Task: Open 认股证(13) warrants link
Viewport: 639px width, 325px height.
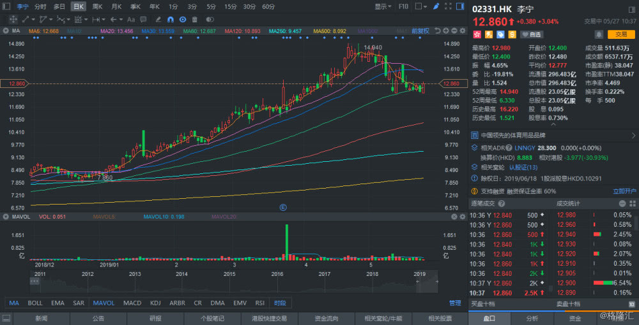Action: [523, 167]
